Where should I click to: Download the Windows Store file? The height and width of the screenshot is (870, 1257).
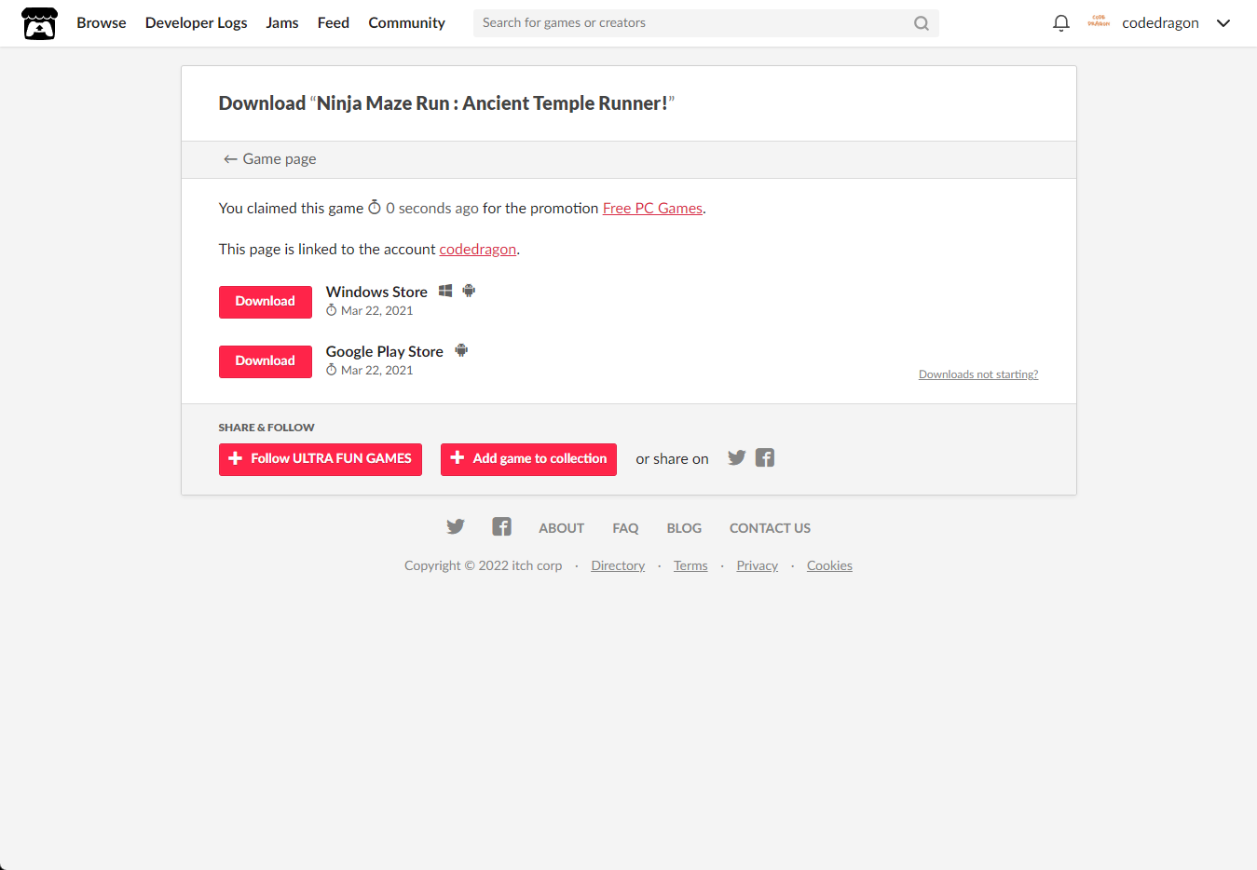pos(266,302)
